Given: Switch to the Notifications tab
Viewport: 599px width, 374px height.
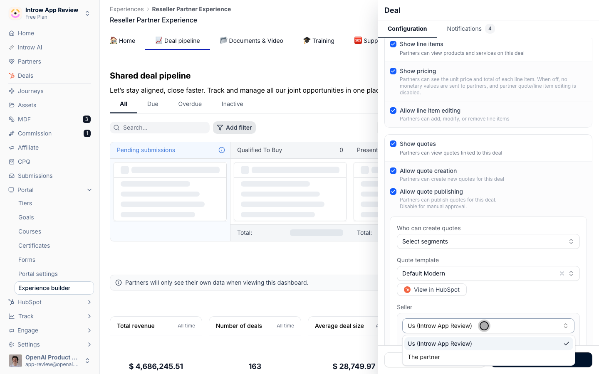Looking at the screenshot, I should [x=470, y=29].
